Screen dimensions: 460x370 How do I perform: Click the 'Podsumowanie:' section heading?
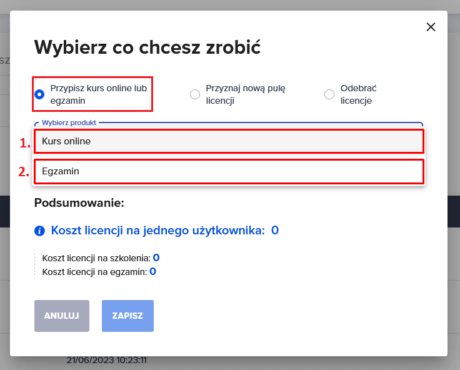point(79,202)
